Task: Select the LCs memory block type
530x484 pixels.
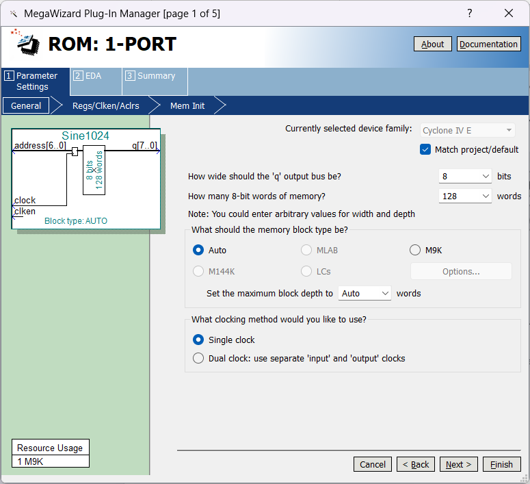Action: (306, 271)
